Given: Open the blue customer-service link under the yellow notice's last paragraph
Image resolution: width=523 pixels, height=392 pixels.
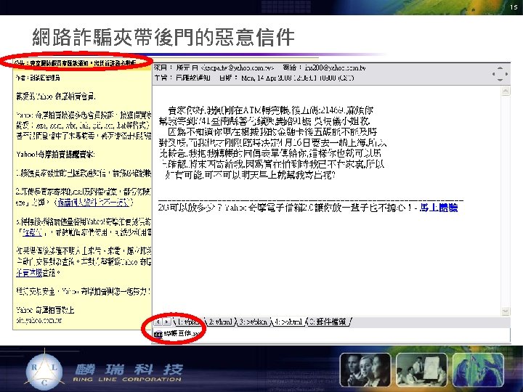Looking at the screenshot, I should pyautogui.click(x=29, y=273).
